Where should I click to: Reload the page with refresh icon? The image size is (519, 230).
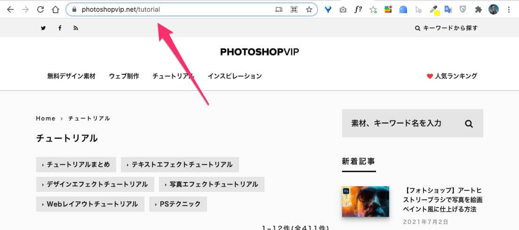pyautogui.click(x=40, y=9)
